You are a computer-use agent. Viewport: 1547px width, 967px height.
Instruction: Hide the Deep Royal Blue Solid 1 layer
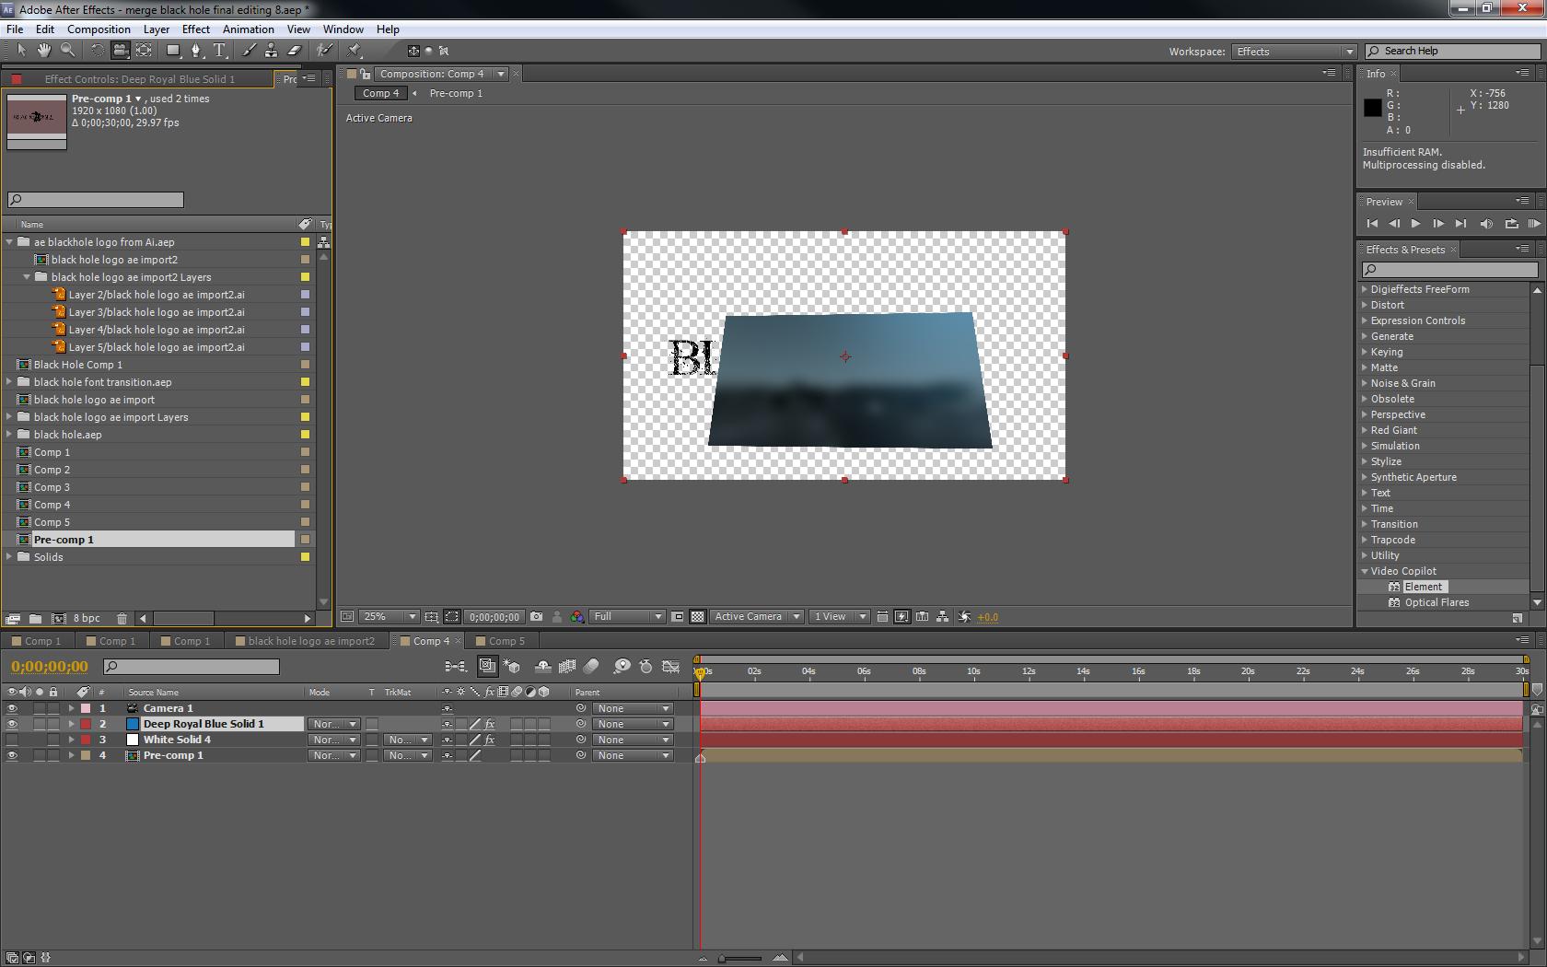point(12,724)
